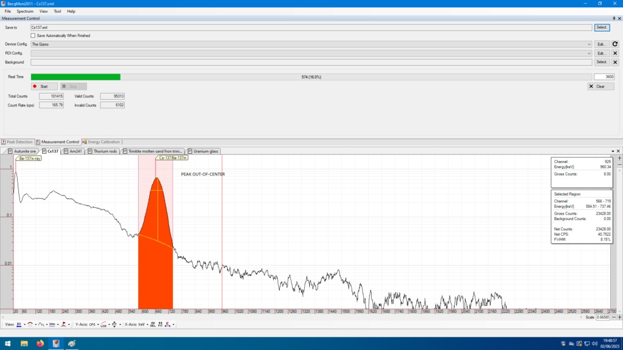Open SMA options dropdown arrow
623x350 pixels.
pyautogui.click(x=58, y=324)
